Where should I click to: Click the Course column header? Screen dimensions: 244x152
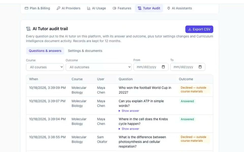point(77,79)
